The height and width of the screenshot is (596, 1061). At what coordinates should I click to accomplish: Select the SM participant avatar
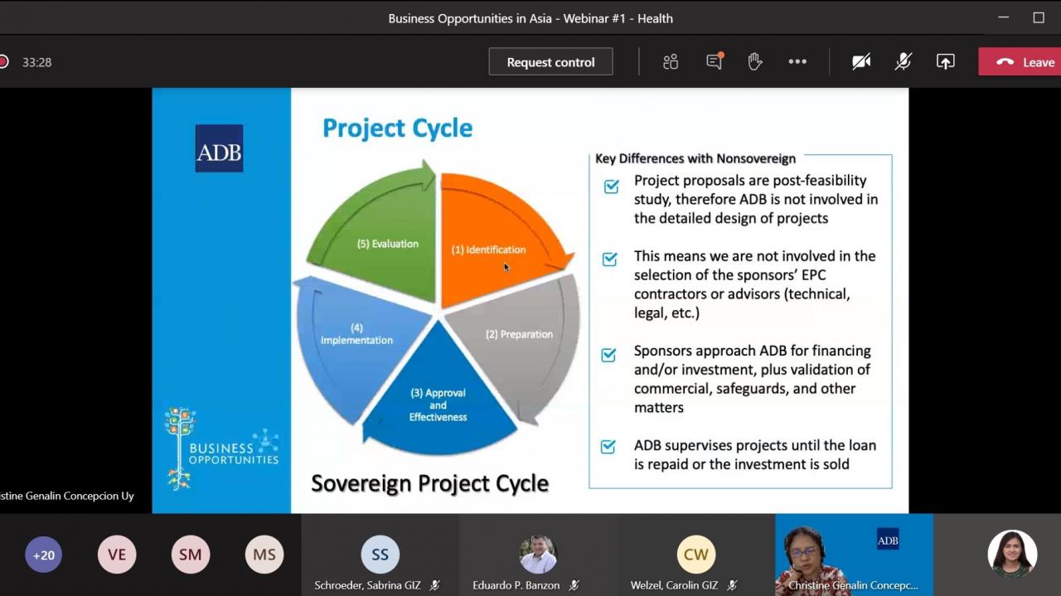191,555
